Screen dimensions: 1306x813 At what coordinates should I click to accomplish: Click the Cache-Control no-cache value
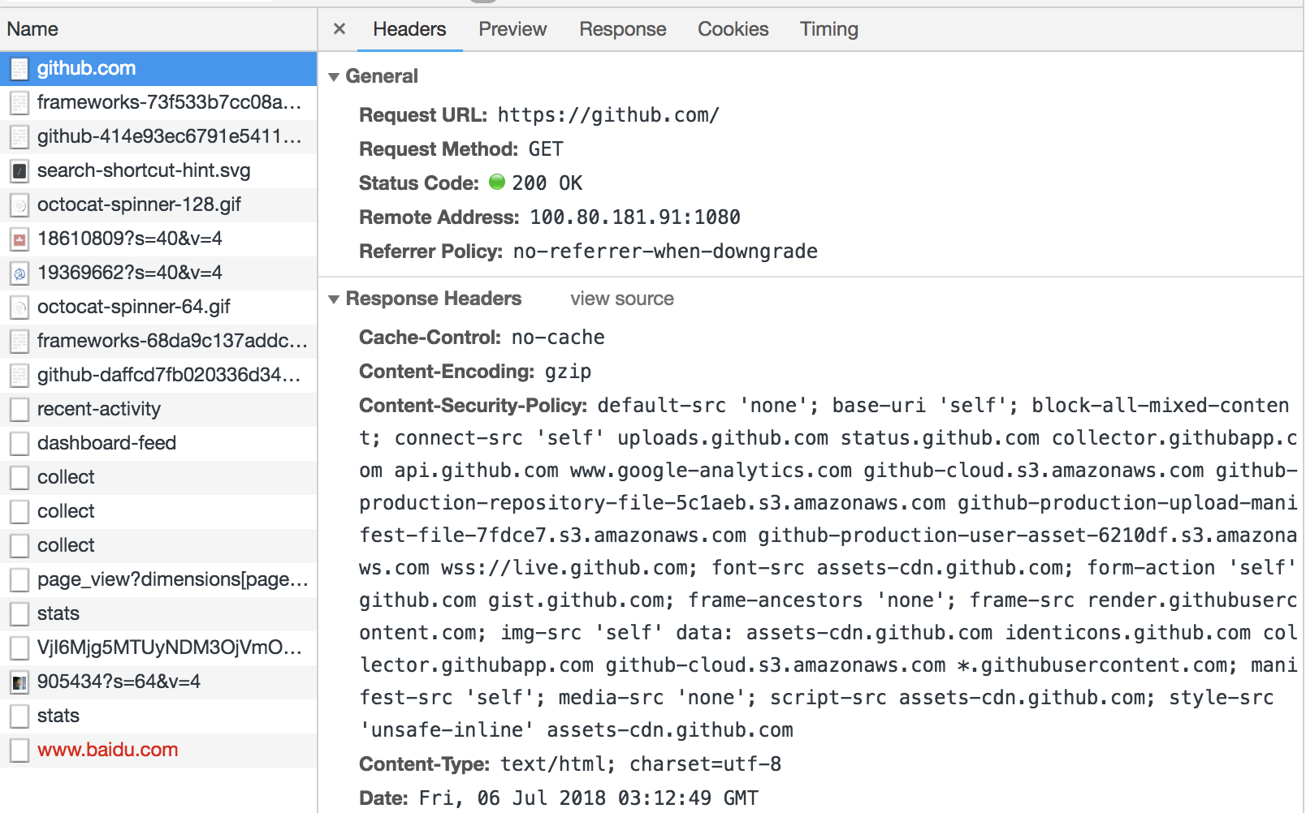coord(558,338)
